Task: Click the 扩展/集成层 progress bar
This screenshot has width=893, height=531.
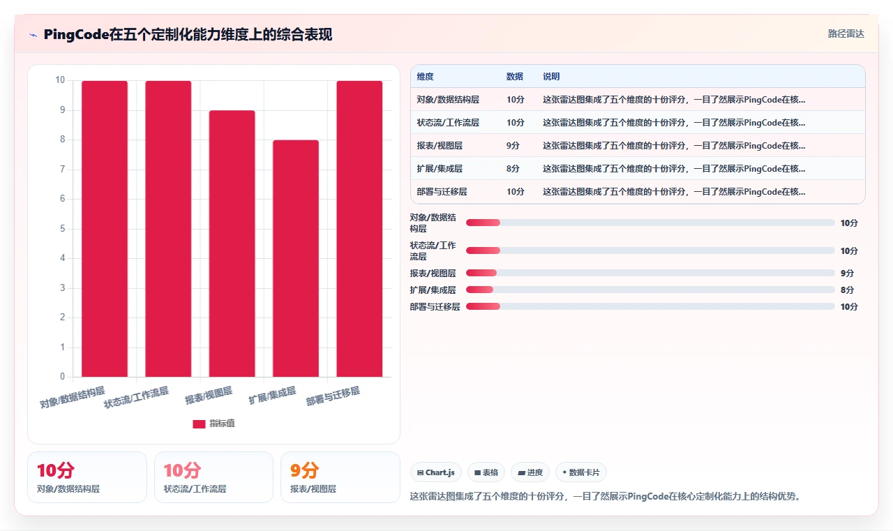Action: [650, 290]
